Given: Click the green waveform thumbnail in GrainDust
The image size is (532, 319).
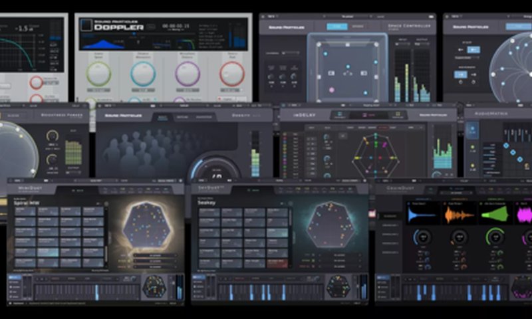Looking at the screenshot, I should click(495, 214).
